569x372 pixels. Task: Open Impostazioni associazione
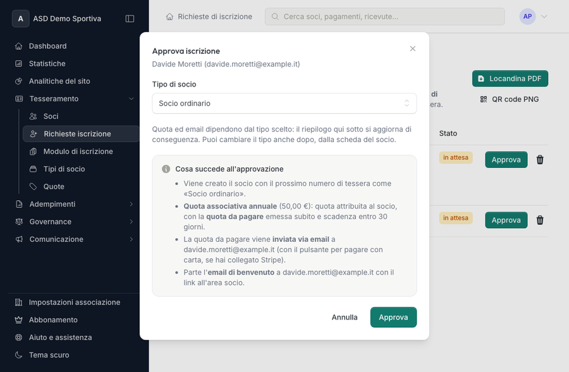(x=75, y=303)
